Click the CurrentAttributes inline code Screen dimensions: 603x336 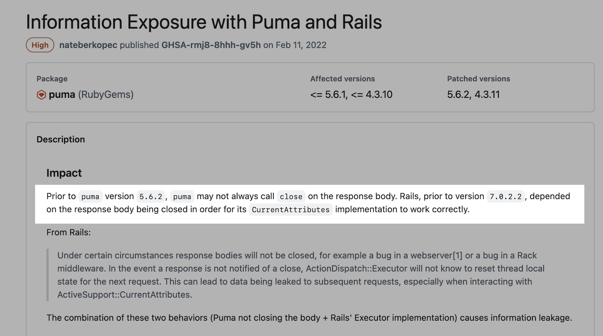click(291, 209)
